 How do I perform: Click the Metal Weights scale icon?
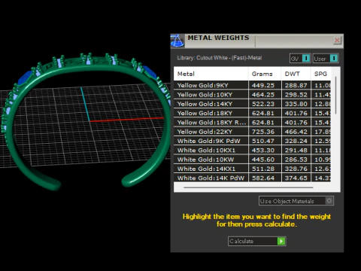(177, 41)
